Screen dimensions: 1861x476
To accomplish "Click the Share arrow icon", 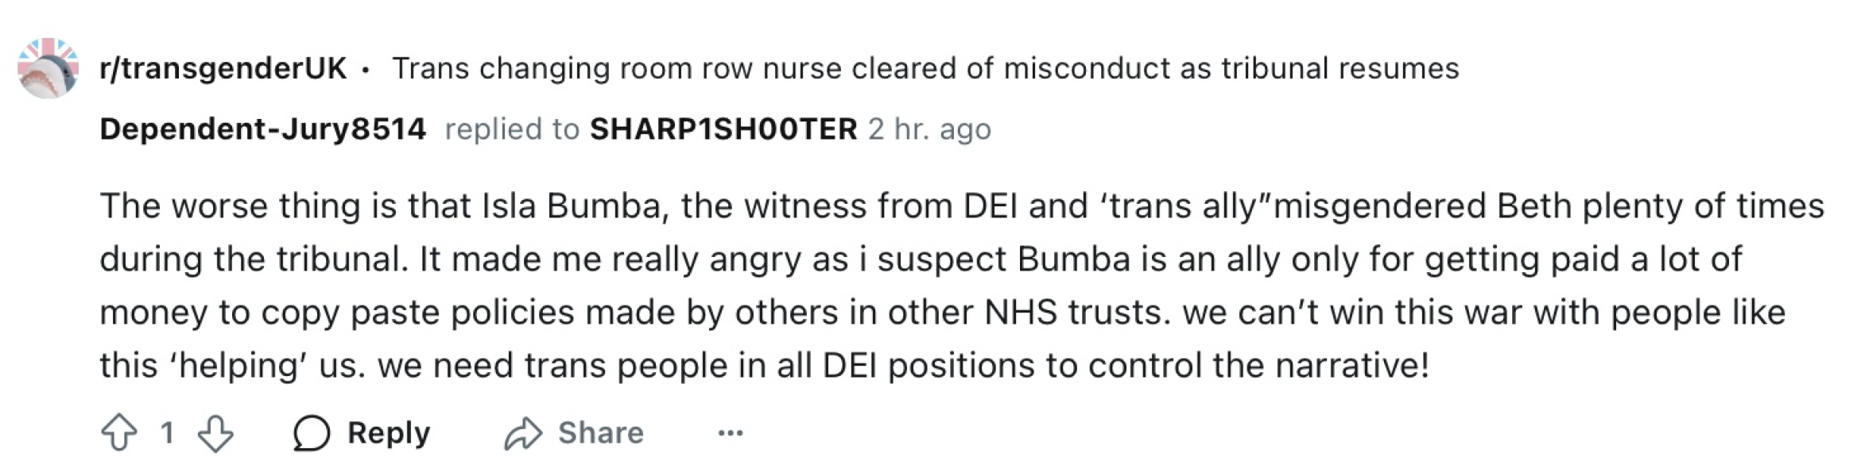I will coord(525,433).
